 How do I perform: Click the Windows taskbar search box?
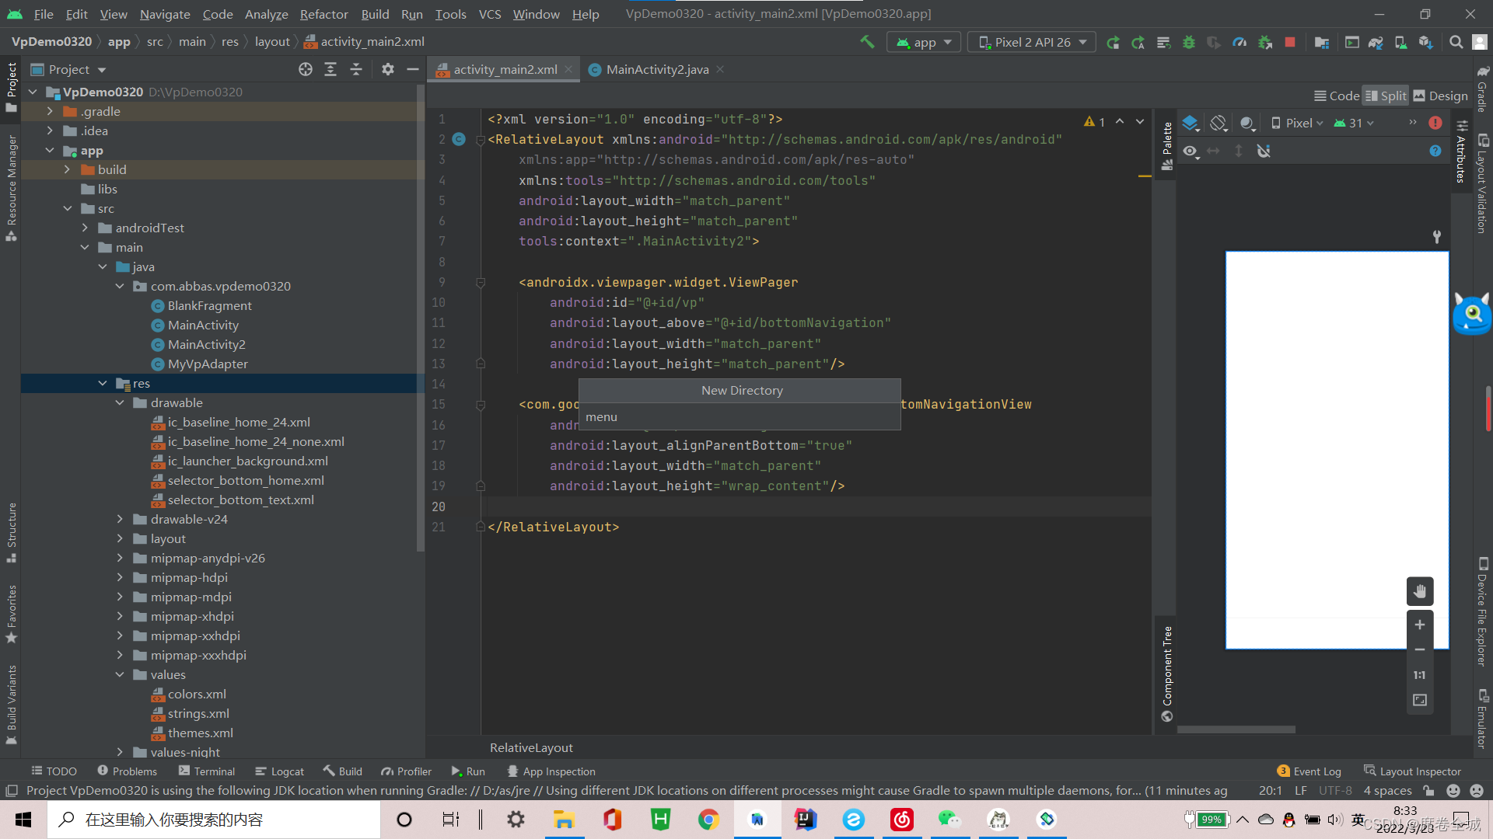tap(214, 820)
